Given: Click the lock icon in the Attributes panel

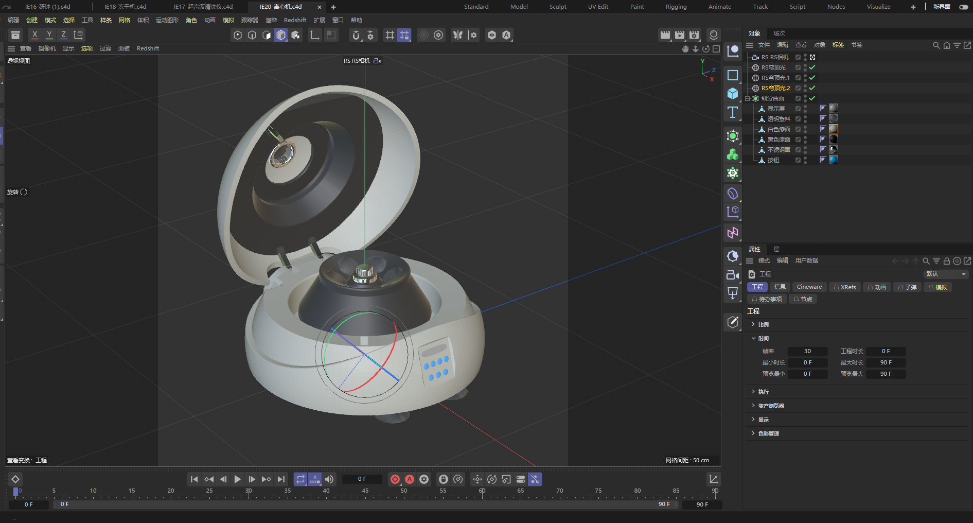Looking at the screenshot, I should coord(946,261).
